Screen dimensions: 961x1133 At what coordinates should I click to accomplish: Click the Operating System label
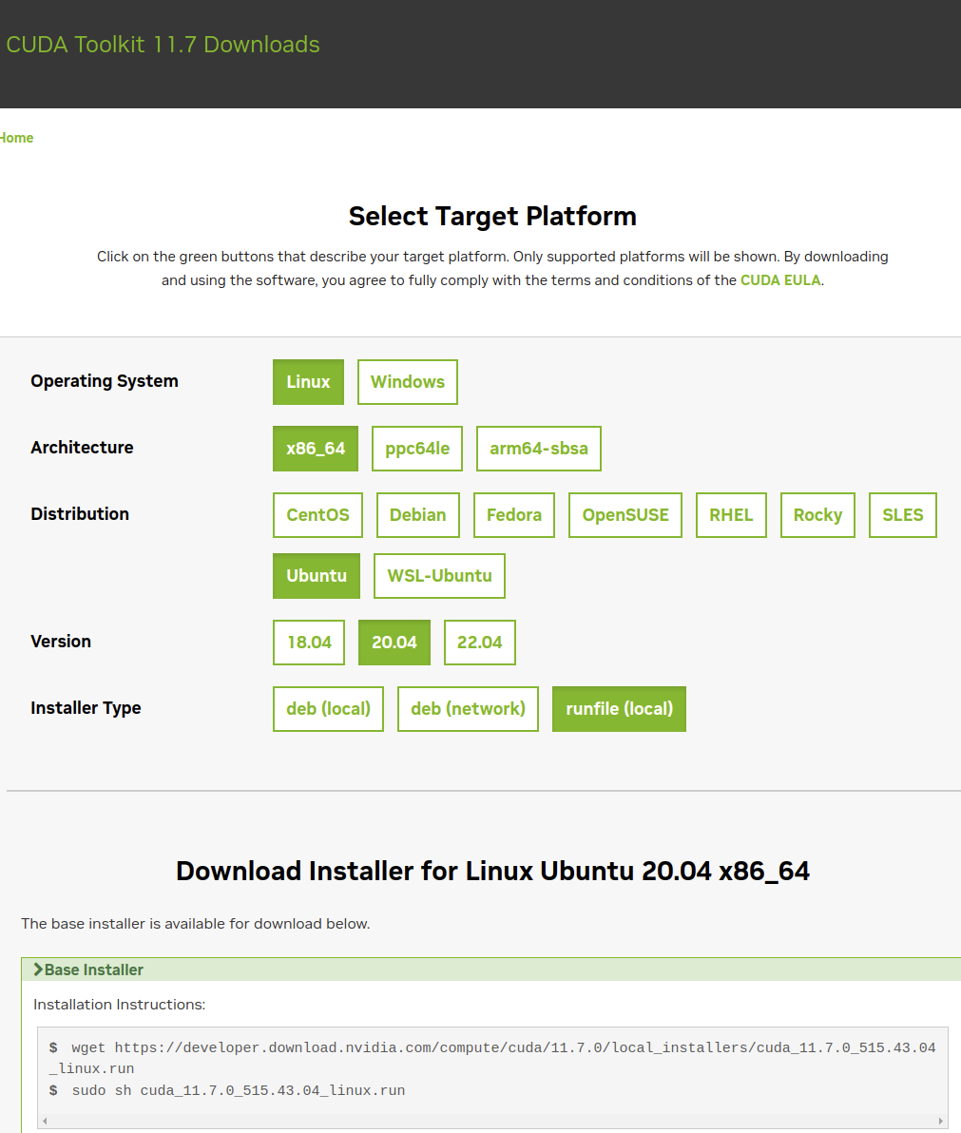point(104,381)
